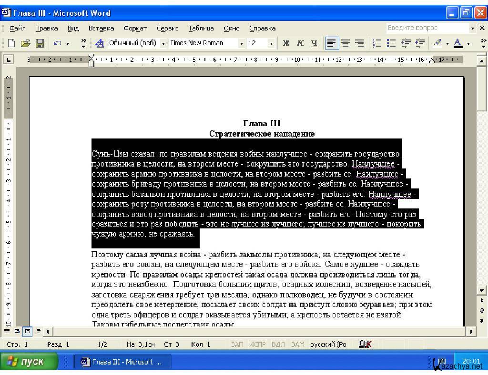This screenshot has height=375, width=488.
Task: Click the spelling status icon in status bar
Action: click(x=365, y=344)
